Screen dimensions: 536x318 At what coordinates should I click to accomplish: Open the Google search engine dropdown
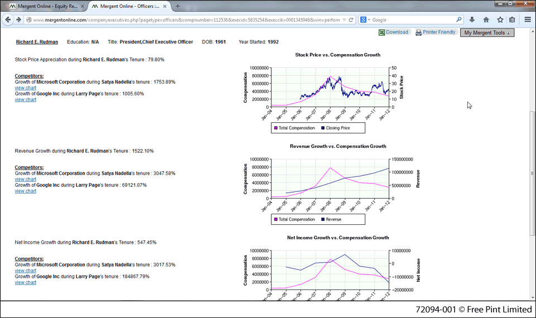(x=365, y=20)
